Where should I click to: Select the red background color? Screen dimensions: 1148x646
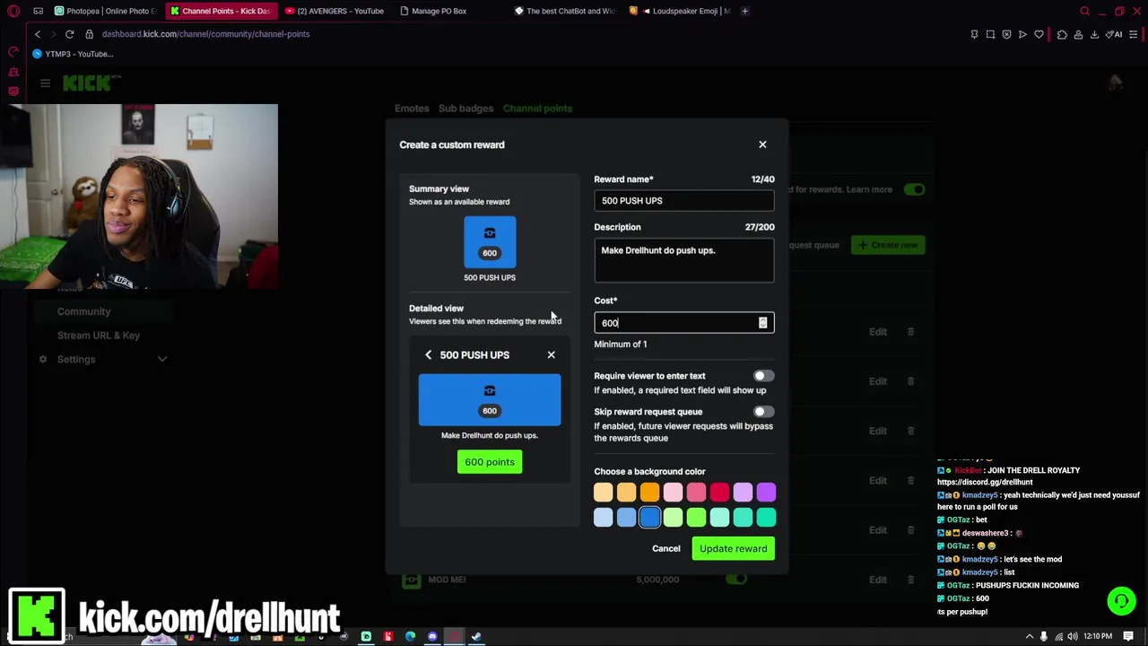(719, 492)
